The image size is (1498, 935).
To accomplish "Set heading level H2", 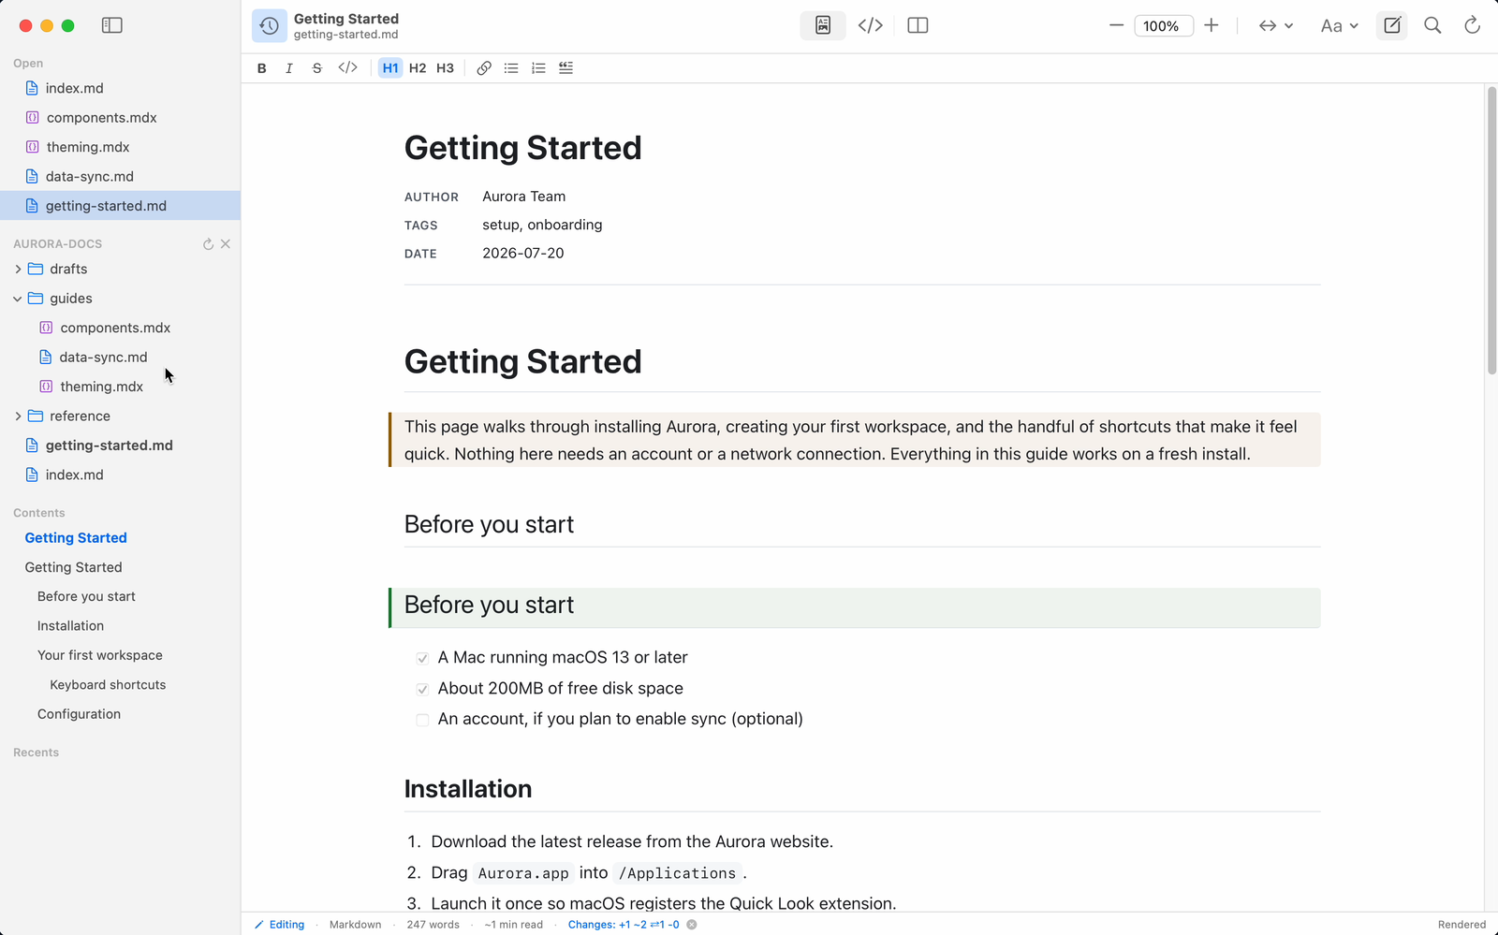I will point(418,67).
